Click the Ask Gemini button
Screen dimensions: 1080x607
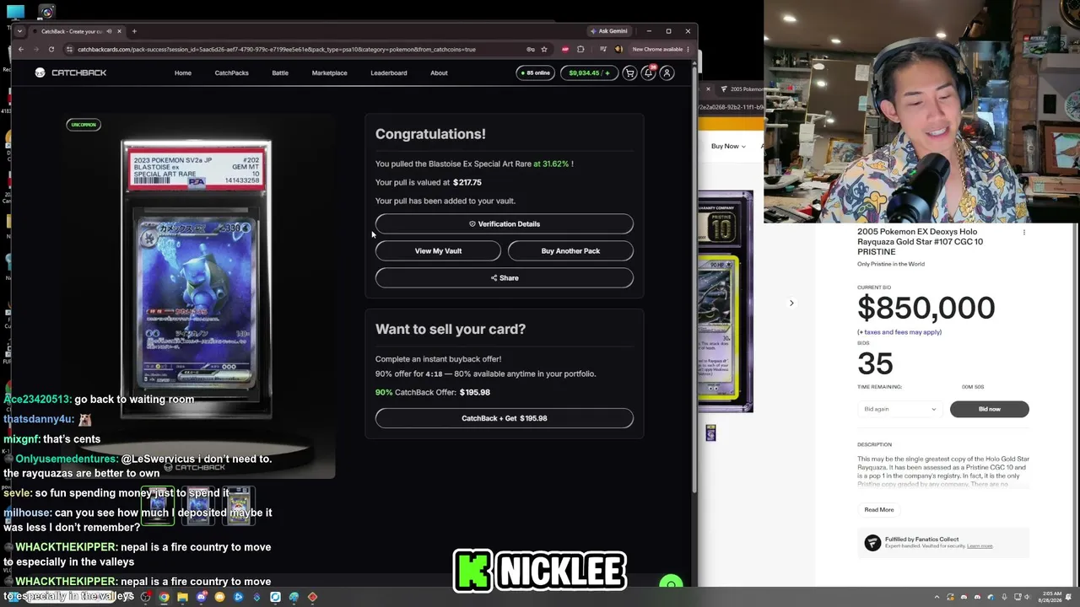(608, 31)
